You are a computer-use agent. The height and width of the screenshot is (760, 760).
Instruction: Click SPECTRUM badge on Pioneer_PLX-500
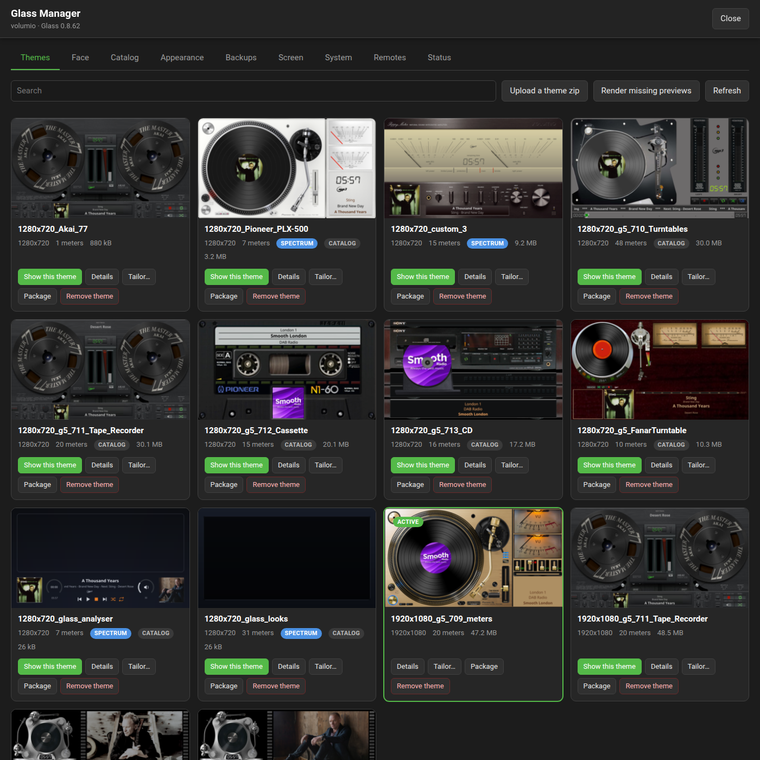297,243
